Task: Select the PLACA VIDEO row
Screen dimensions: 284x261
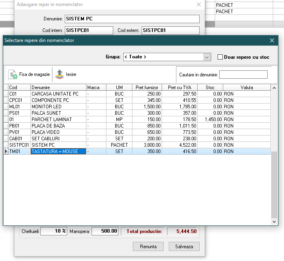Action: tap(58, 132)
